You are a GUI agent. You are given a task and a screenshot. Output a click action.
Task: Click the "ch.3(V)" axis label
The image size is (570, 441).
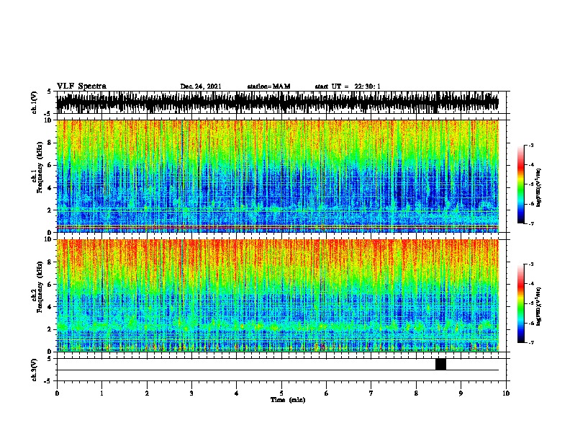coord(34,370)
